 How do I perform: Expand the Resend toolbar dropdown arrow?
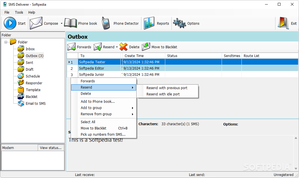tap(117, 47)
